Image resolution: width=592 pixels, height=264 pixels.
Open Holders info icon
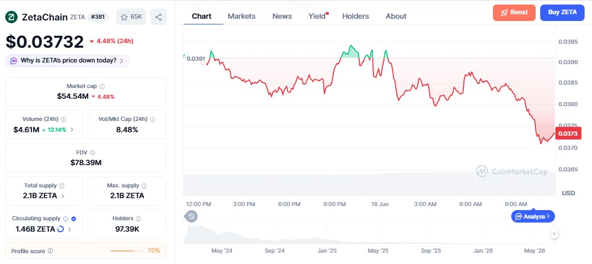138,219
